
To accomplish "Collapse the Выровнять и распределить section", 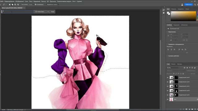I will (x=167, y=44).
